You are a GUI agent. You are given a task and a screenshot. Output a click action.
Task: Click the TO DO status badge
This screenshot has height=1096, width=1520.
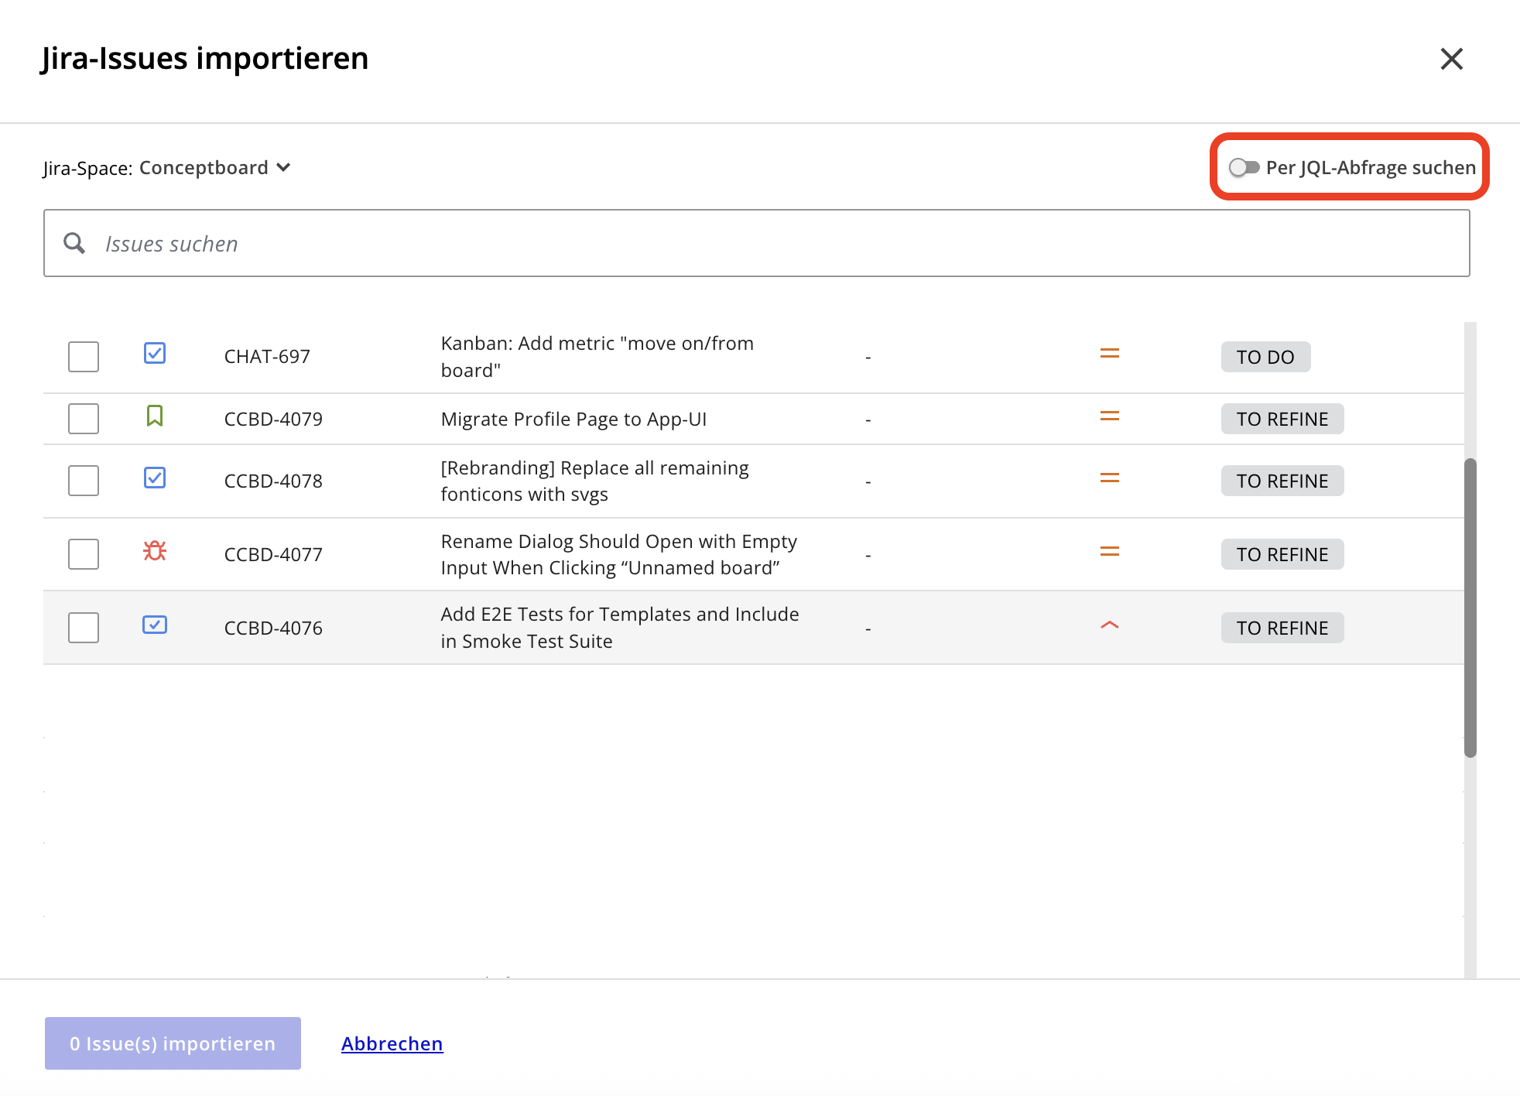[1265, 357]
